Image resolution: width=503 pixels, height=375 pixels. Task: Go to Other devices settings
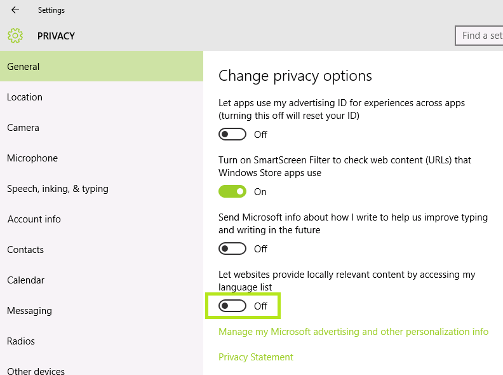point(36,371)
